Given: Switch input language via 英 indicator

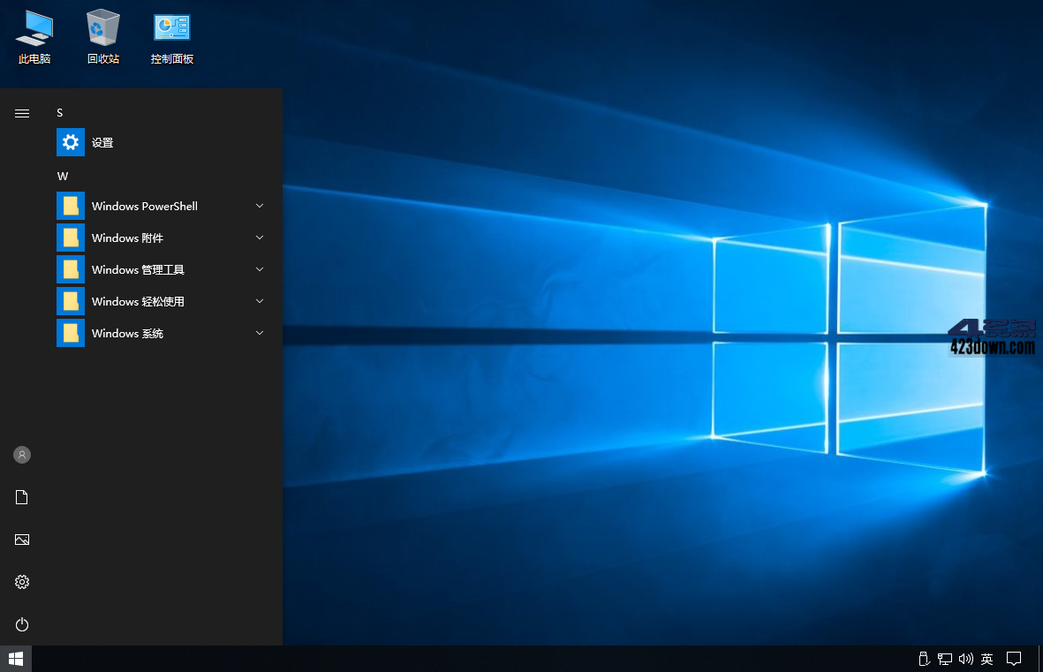Looking at the screenshot, I should pos(986,659).
